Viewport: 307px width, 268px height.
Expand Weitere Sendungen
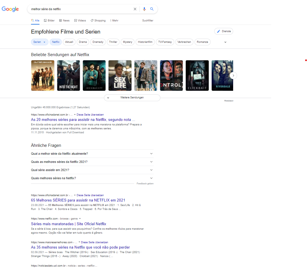tap(132, 98)
